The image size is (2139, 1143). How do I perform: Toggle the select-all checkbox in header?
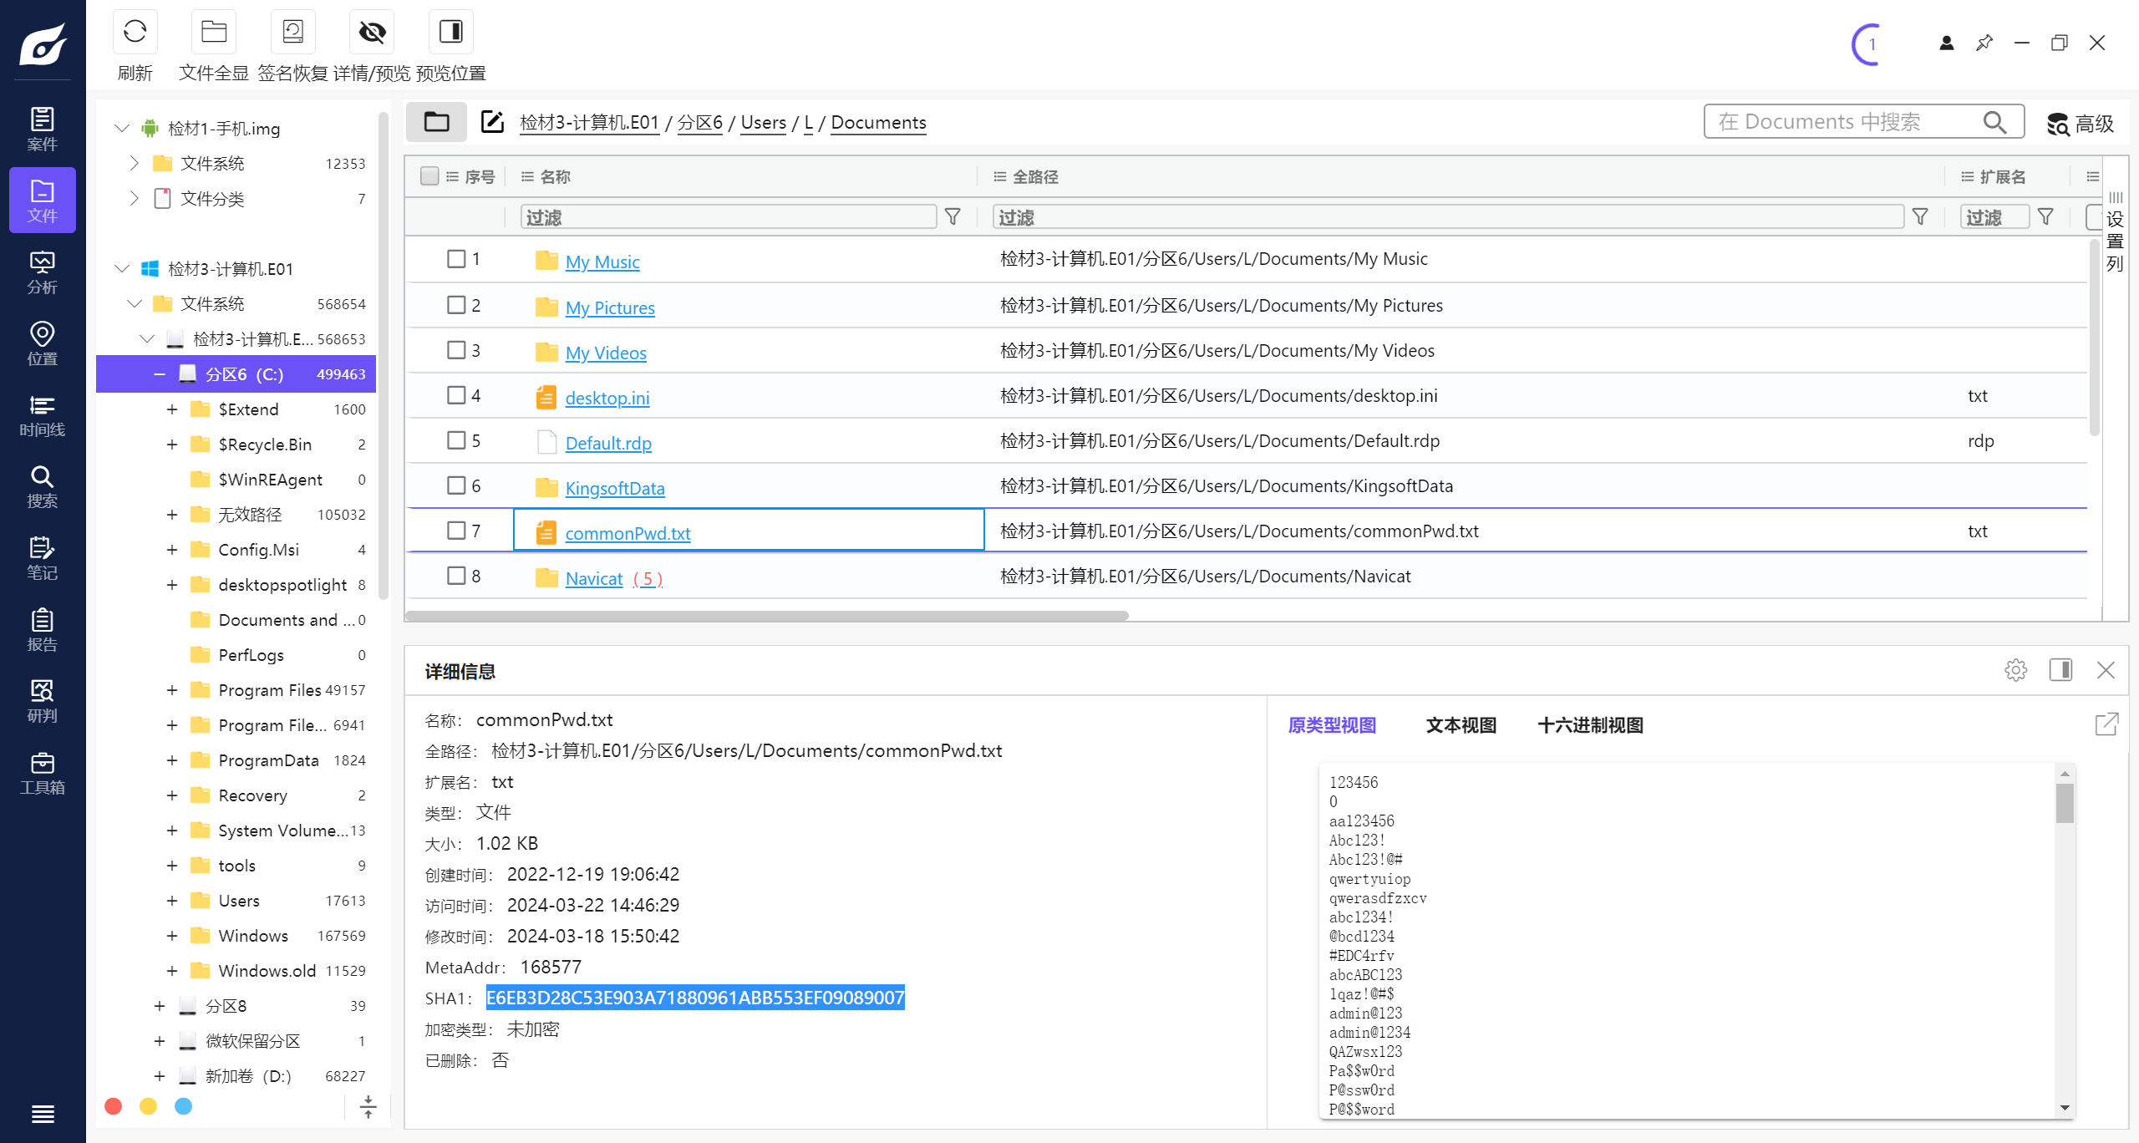tap(429, 176)
